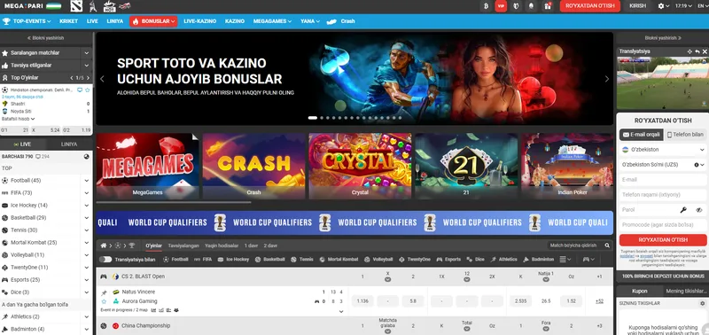
Task: Hide the left block with Blokni yashirish
Action: point(46,38)
